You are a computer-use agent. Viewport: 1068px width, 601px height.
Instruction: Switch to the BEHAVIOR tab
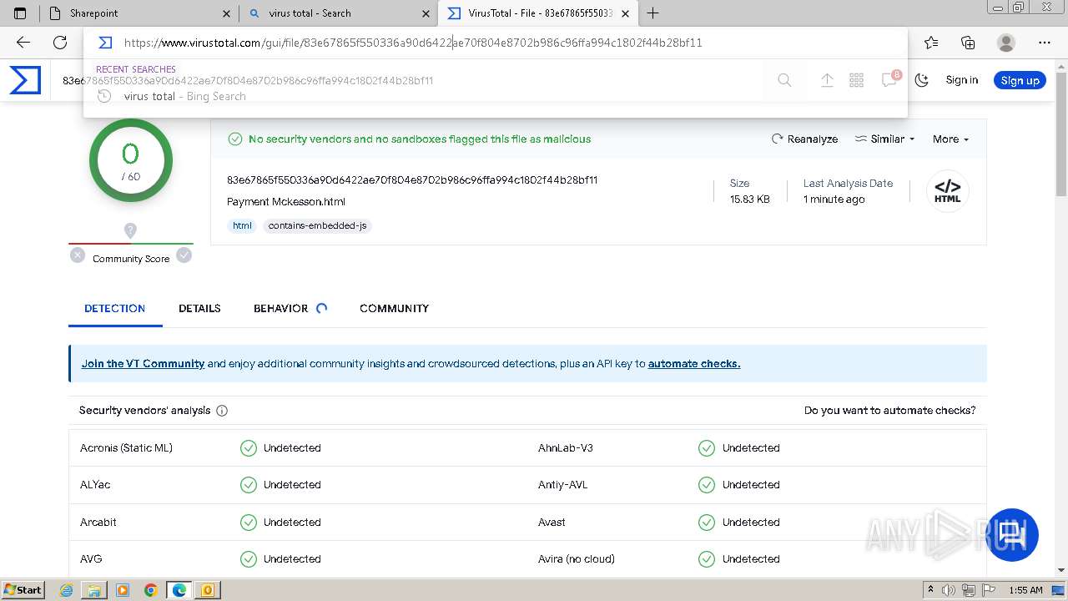(x=290, y=308)
